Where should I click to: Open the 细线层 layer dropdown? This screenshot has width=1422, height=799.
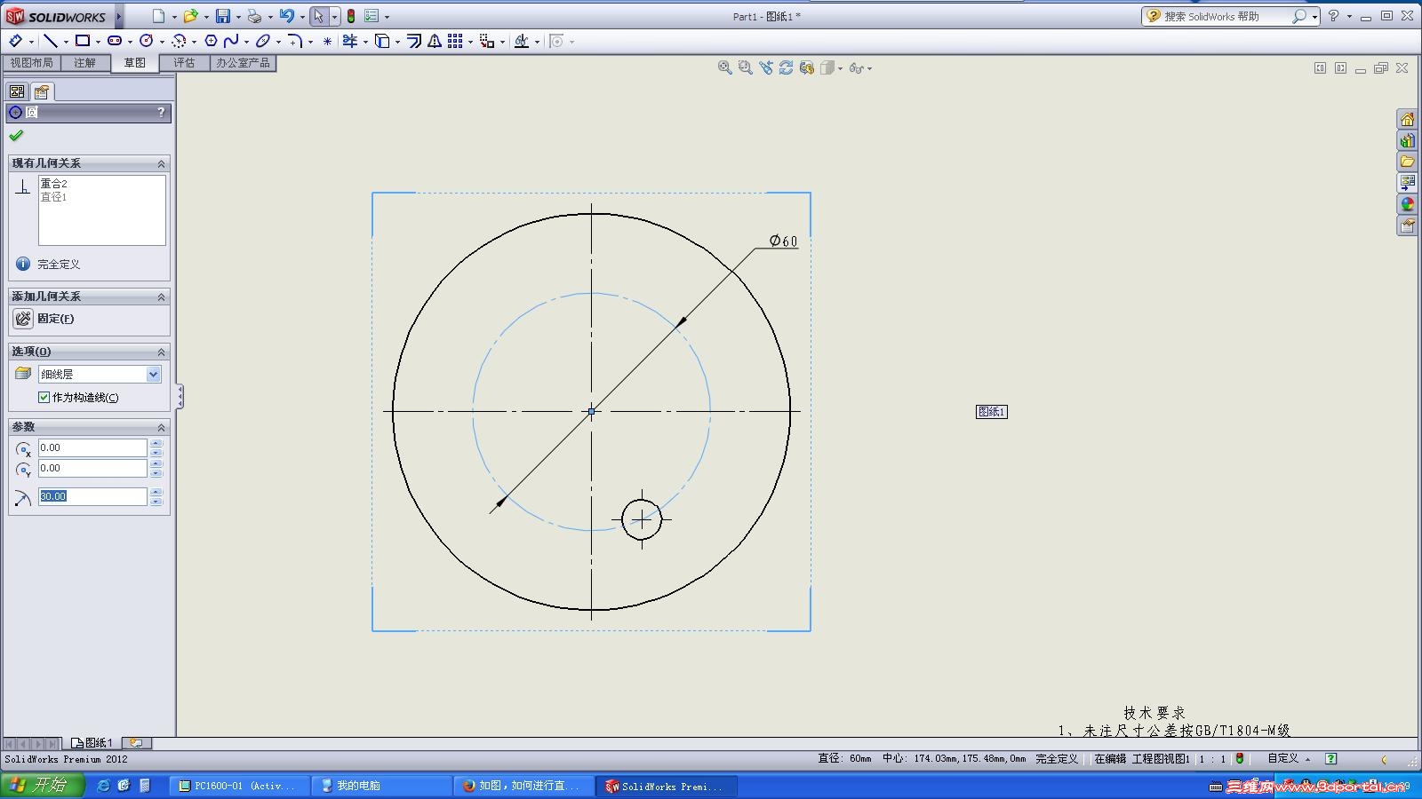pos(153,375)
